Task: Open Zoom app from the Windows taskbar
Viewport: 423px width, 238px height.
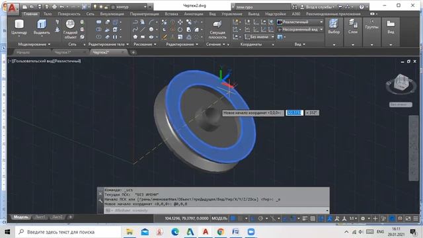Action: pyautogui.click(x=251, y=232)
